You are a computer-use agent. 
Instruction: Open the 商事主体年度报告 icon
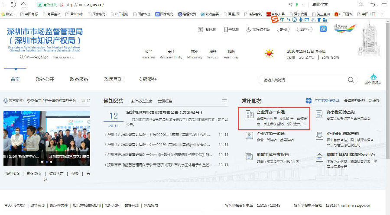tap(249, 157)
